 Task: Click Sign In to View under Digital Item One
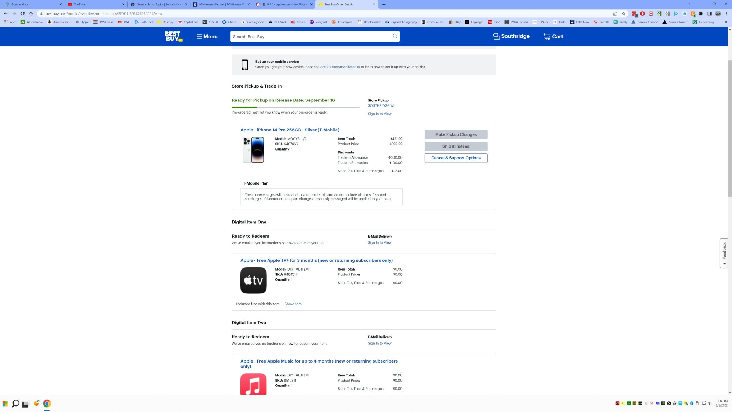click(x=380, y=243)
